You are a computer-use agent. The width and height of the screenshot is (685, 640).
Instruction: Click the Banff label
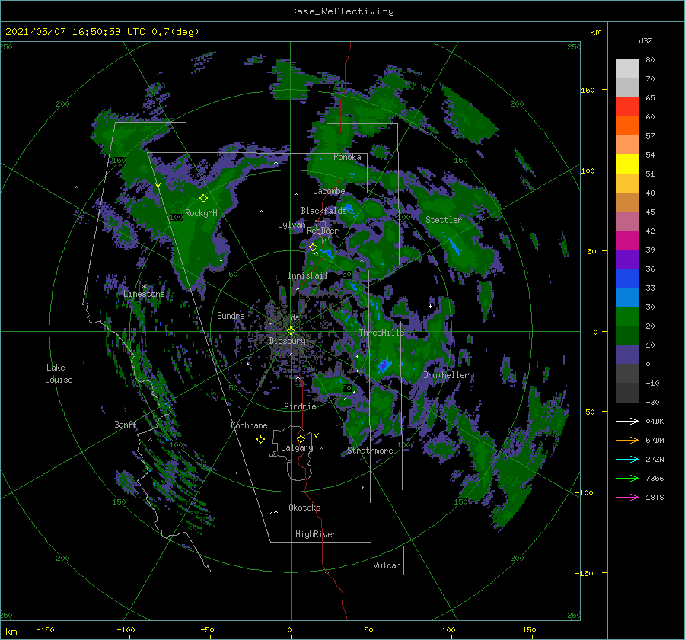point(126,424)
